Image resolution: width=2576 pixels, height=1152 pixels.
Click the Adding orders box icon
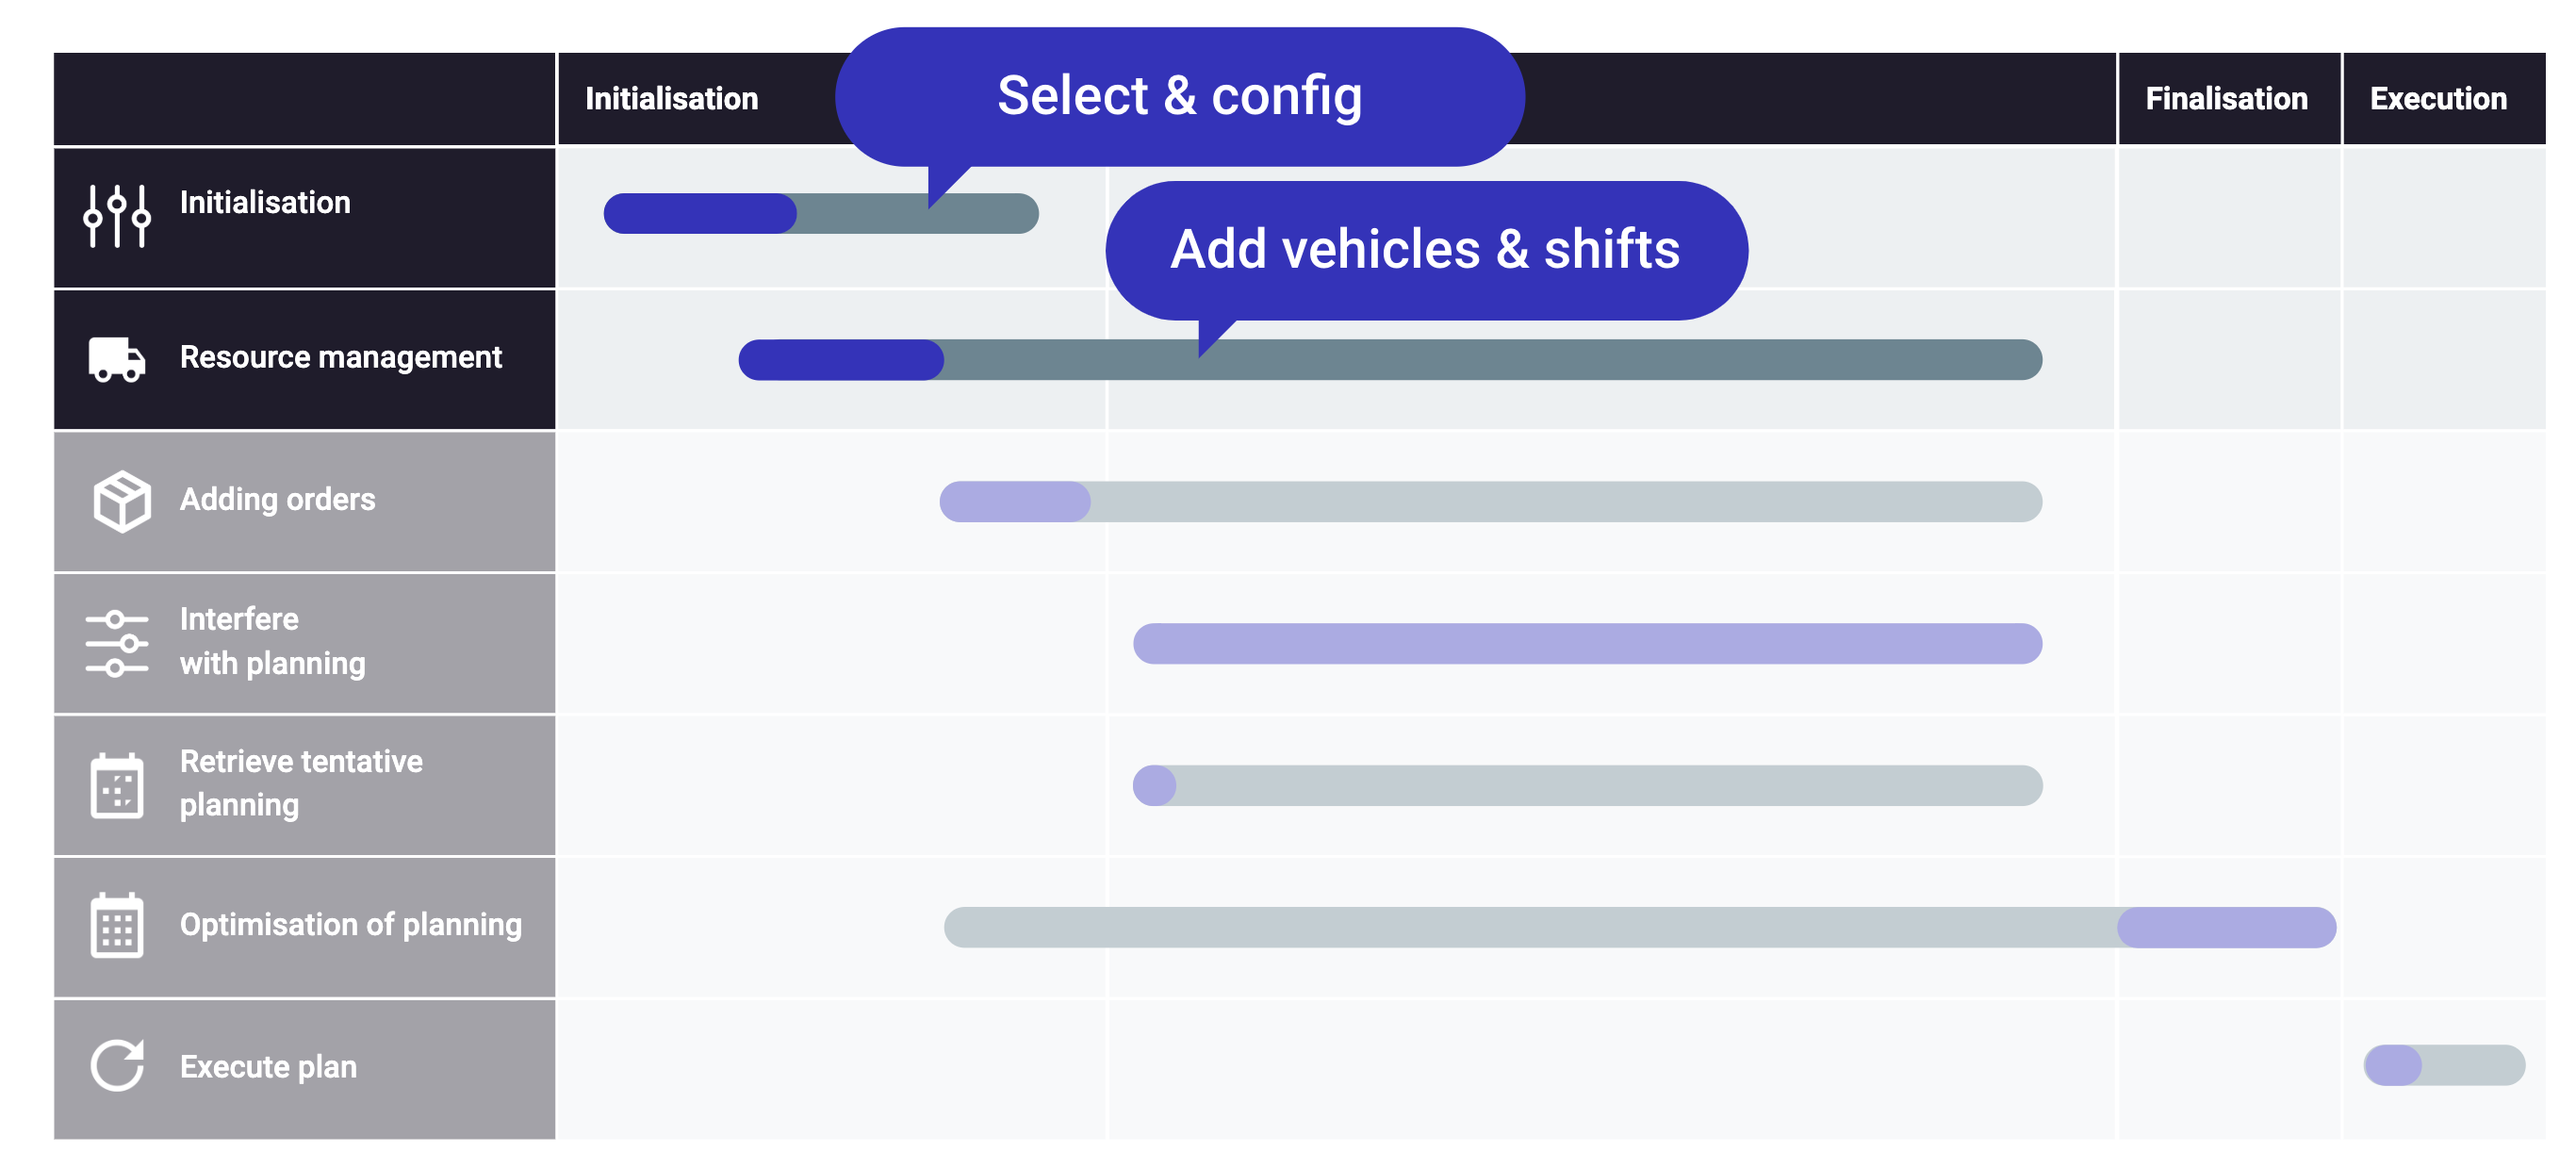(x=122, y=501)
